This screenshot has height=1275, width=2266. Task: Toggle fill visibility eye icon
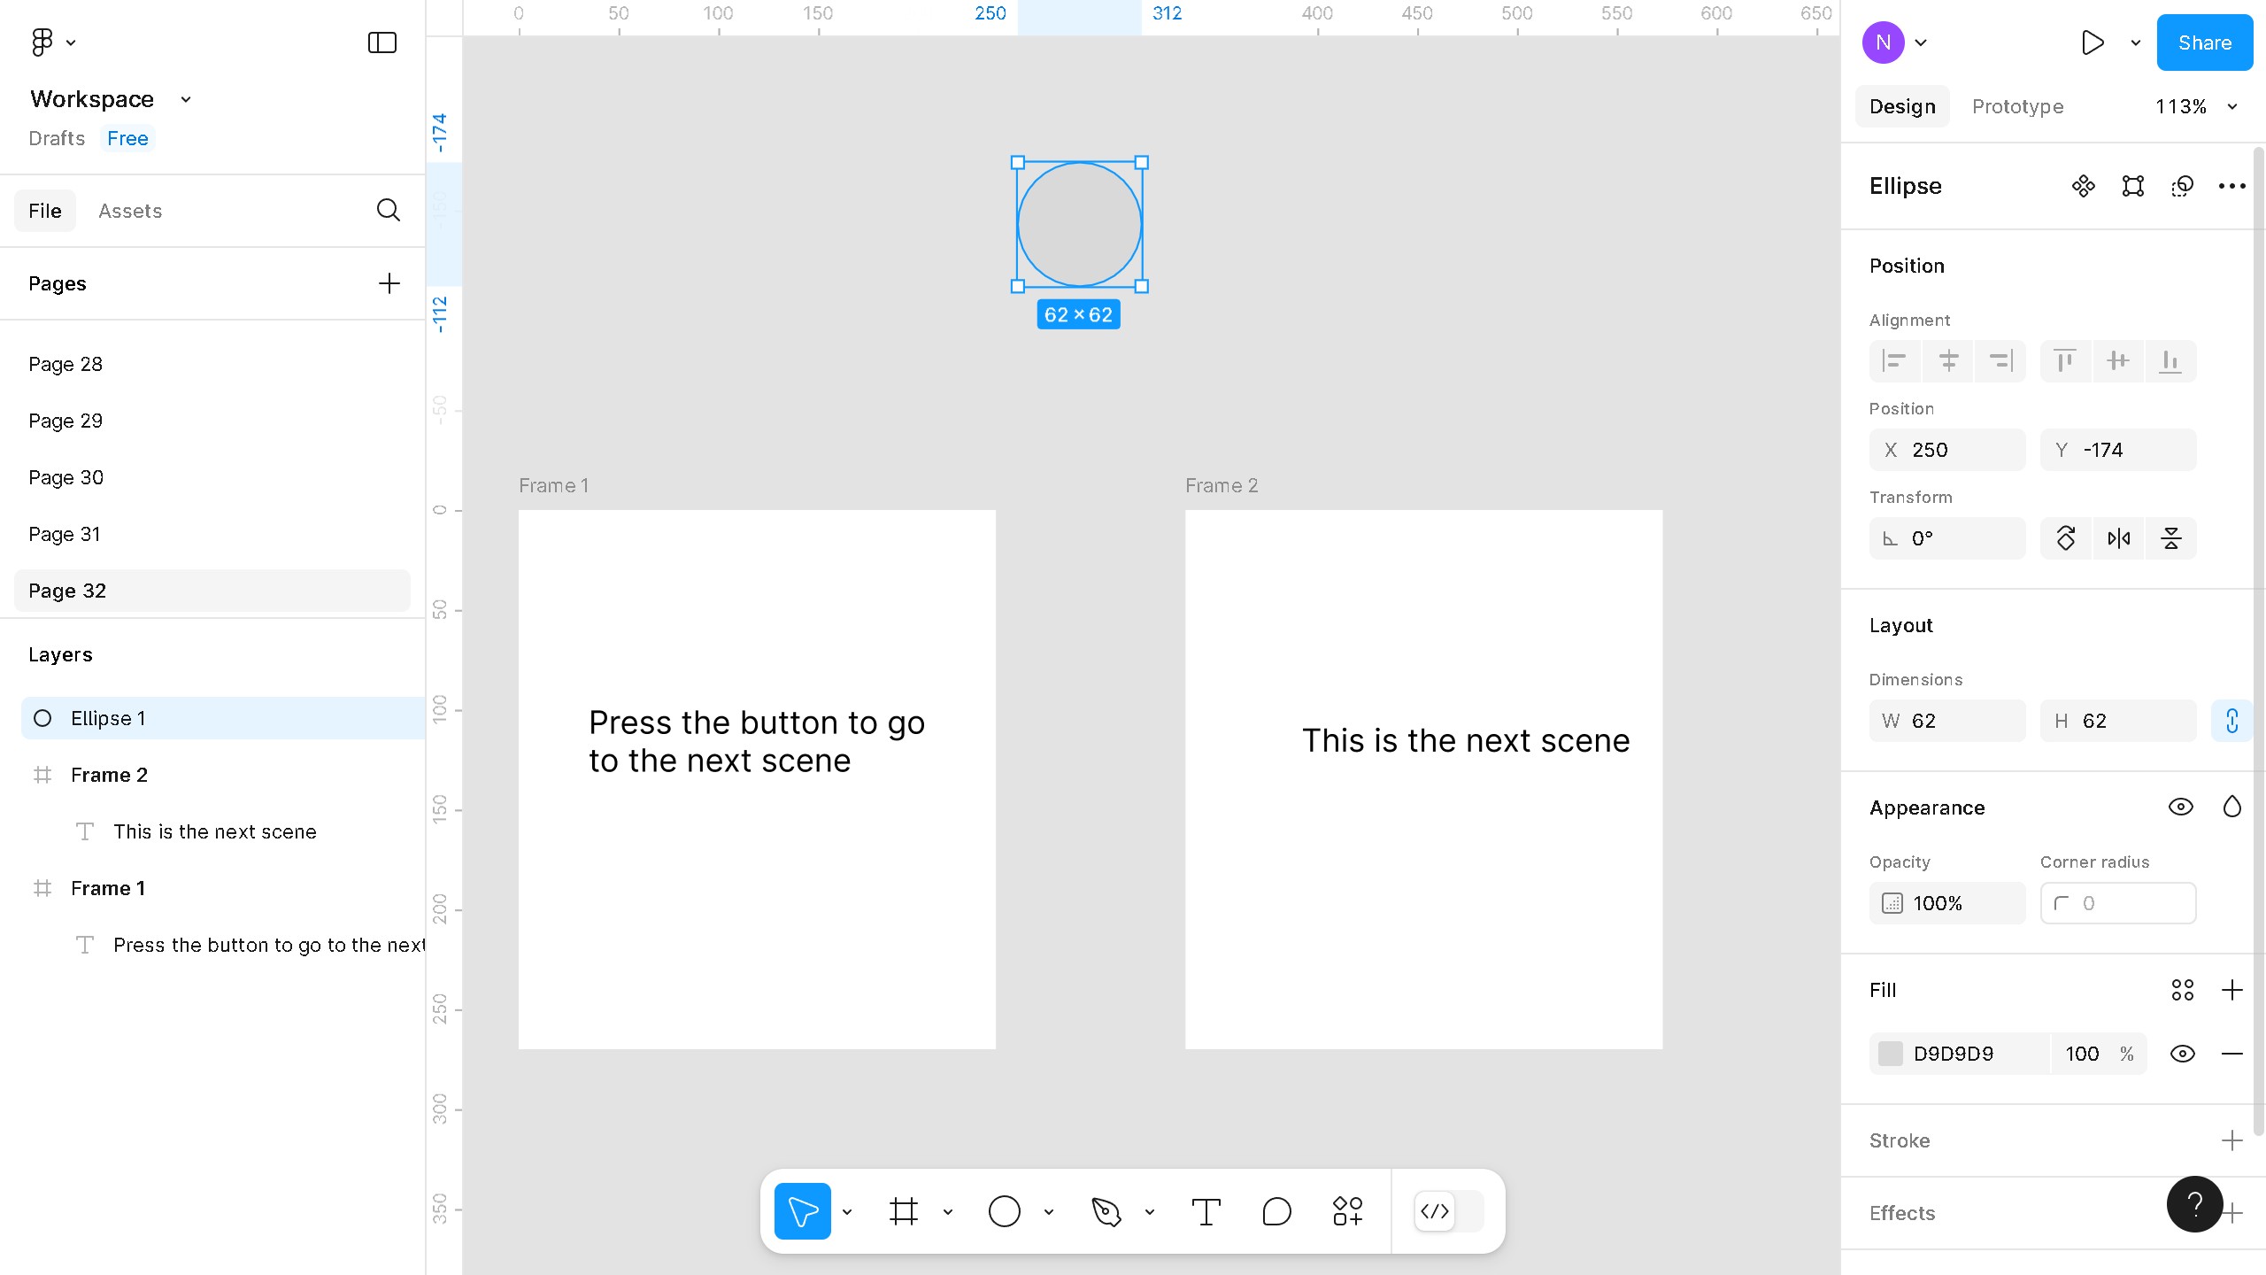2182,1054
